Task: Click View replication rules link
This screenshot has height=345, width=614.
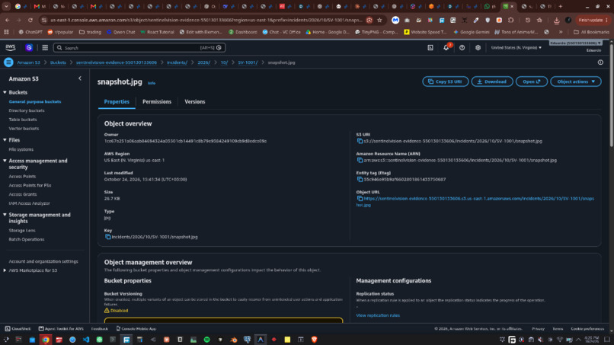Action: 378,315
